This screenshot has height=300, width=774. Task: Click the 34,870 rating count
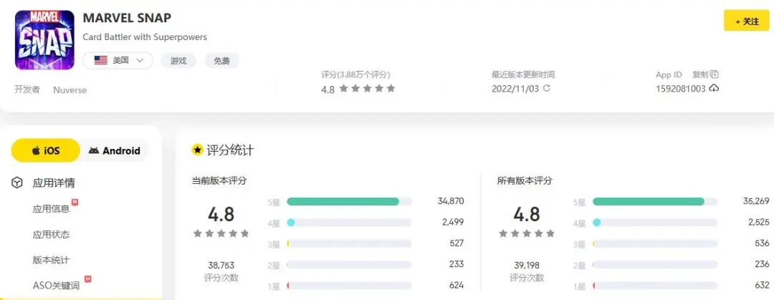coord(451,200)
